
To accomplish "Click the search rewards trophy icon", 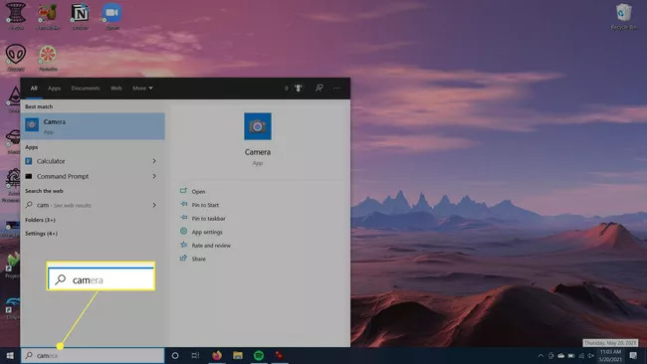I will [x=299, y=88].
